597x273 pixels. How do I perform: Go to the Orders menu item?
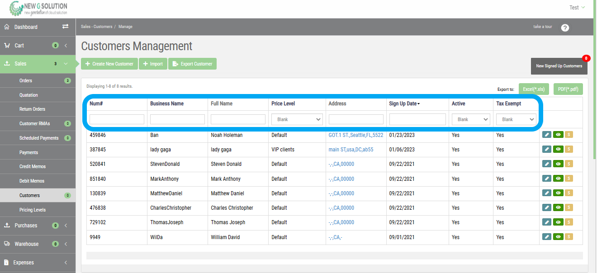26,80
